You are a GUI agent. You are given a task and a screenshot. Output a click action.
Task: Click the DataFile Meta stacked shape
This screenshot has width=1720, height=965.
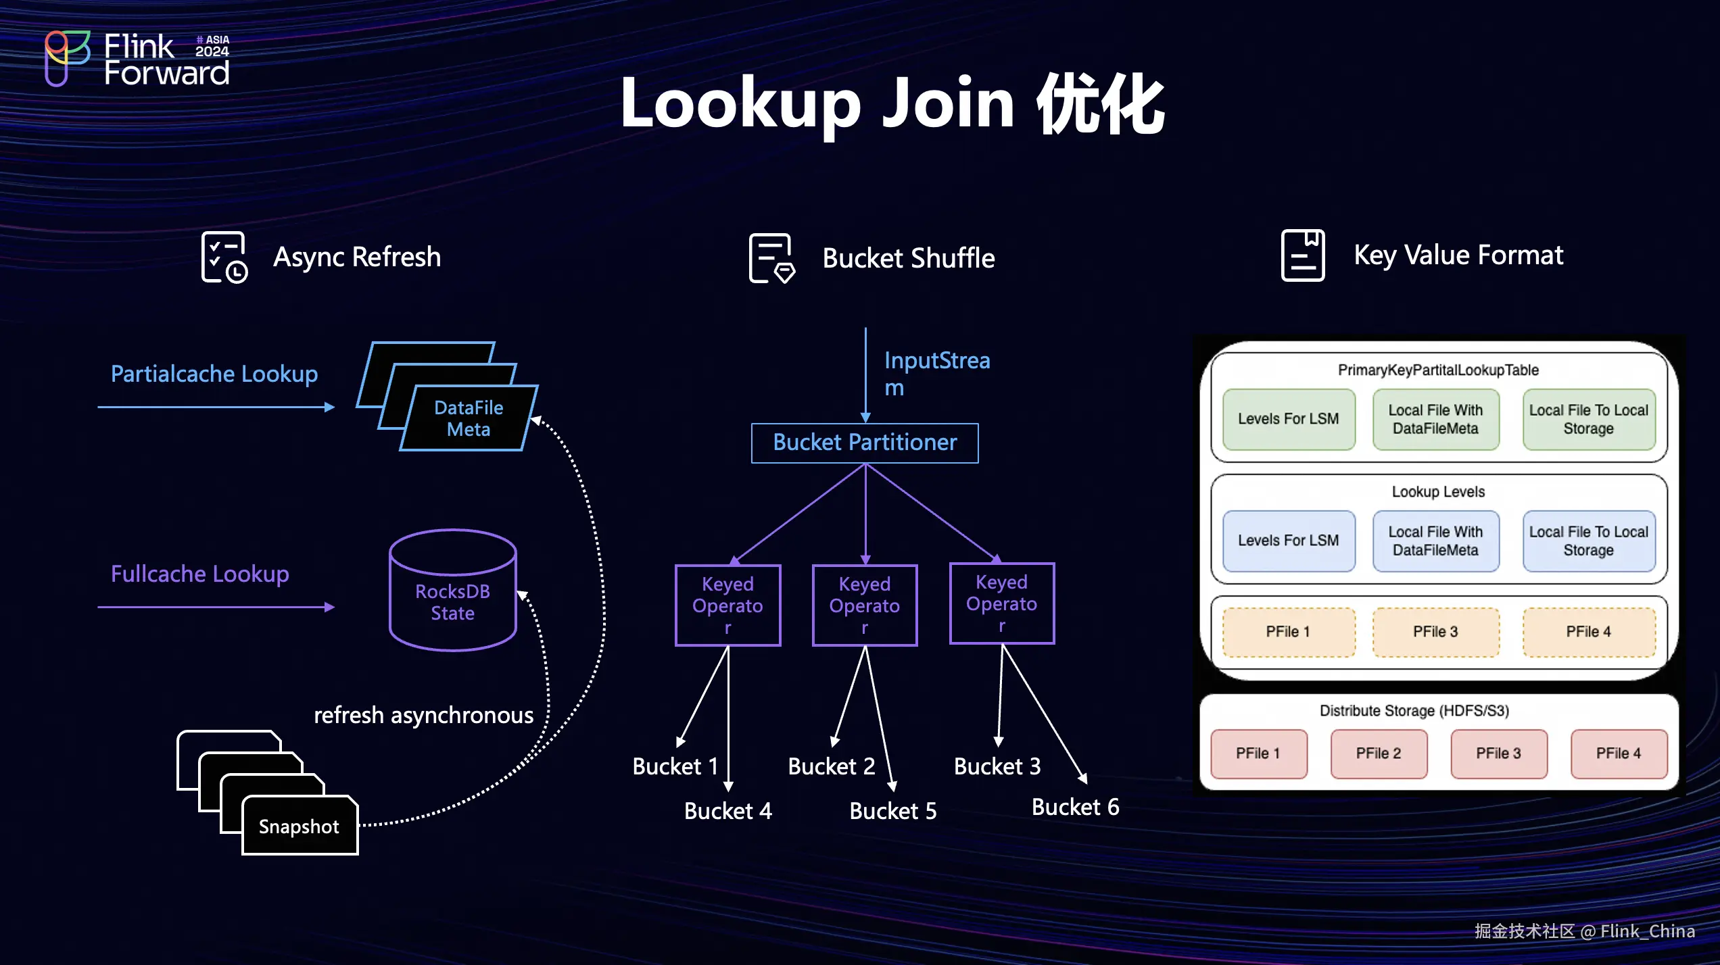click(467, 418)
